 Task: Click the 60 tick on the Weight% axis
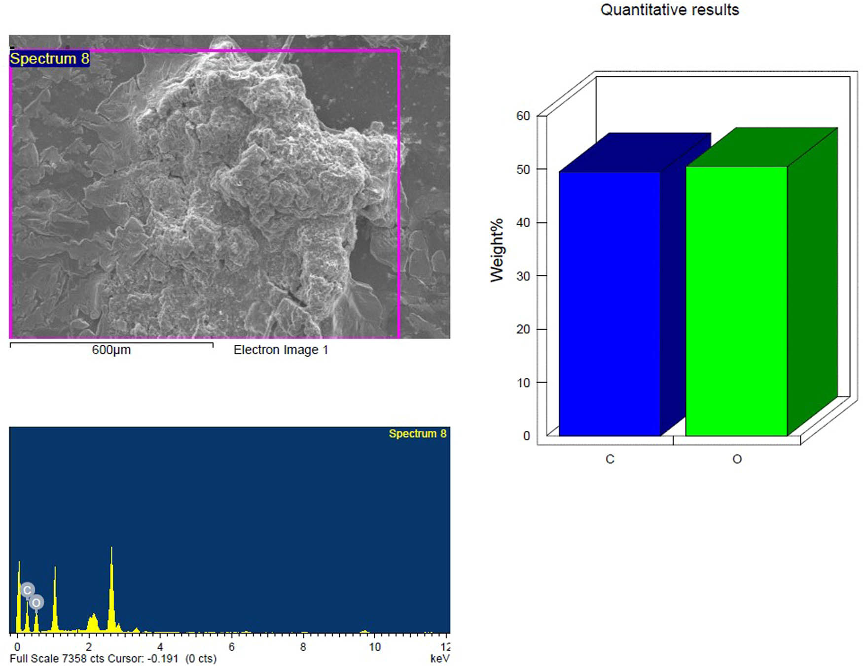[523, 116]
